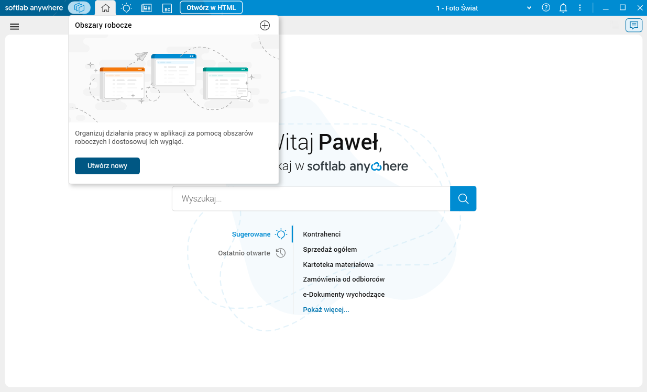Click the Utwórz nowy button
The height and width of the screenshot is (392, 647).
pos(107,165)
